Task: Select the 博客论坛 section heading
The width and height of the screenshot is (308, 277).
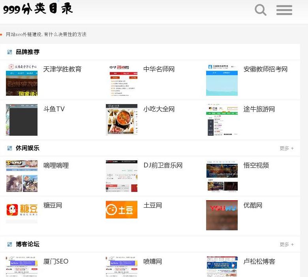Action: 28,244
